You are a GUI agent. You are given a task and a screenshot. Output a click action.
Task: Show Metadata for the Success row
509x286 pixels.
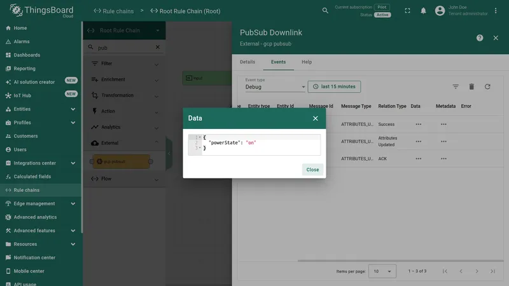443,124
